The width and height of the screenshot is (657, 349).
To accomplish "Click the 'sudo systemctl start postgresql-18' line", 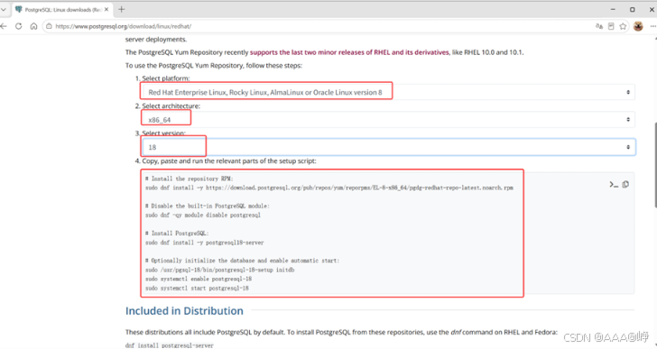I will click(x=197, y=289).
